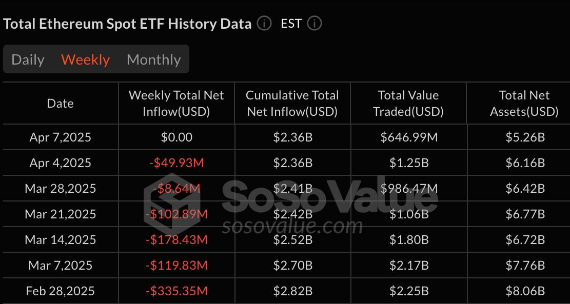Open the Monthly tab
This screenshot has width=570, height=304.
coord(153,59)
